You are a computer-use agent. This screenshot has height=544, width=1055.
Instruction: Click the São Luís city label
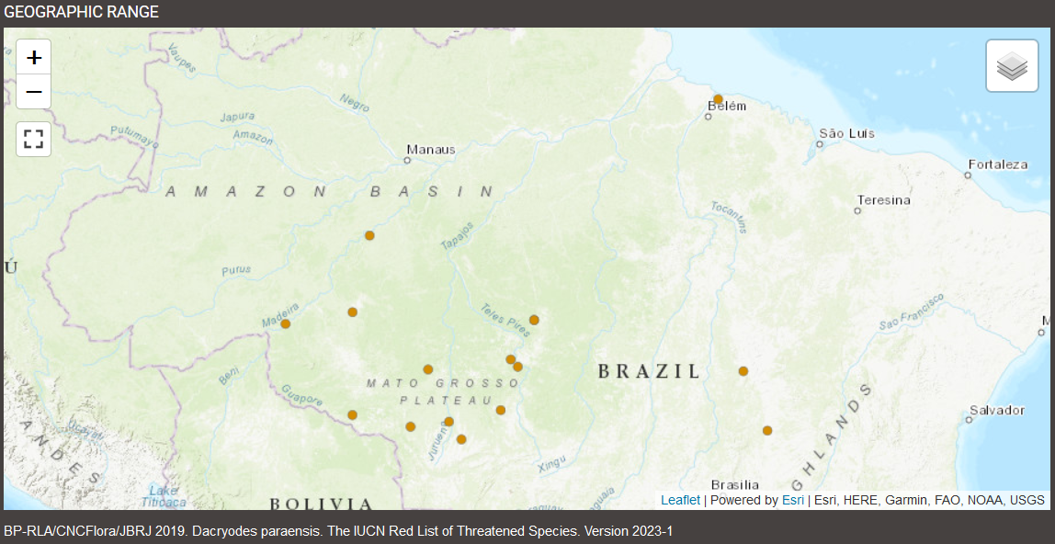pyautogui.click(x=846, y=133)
